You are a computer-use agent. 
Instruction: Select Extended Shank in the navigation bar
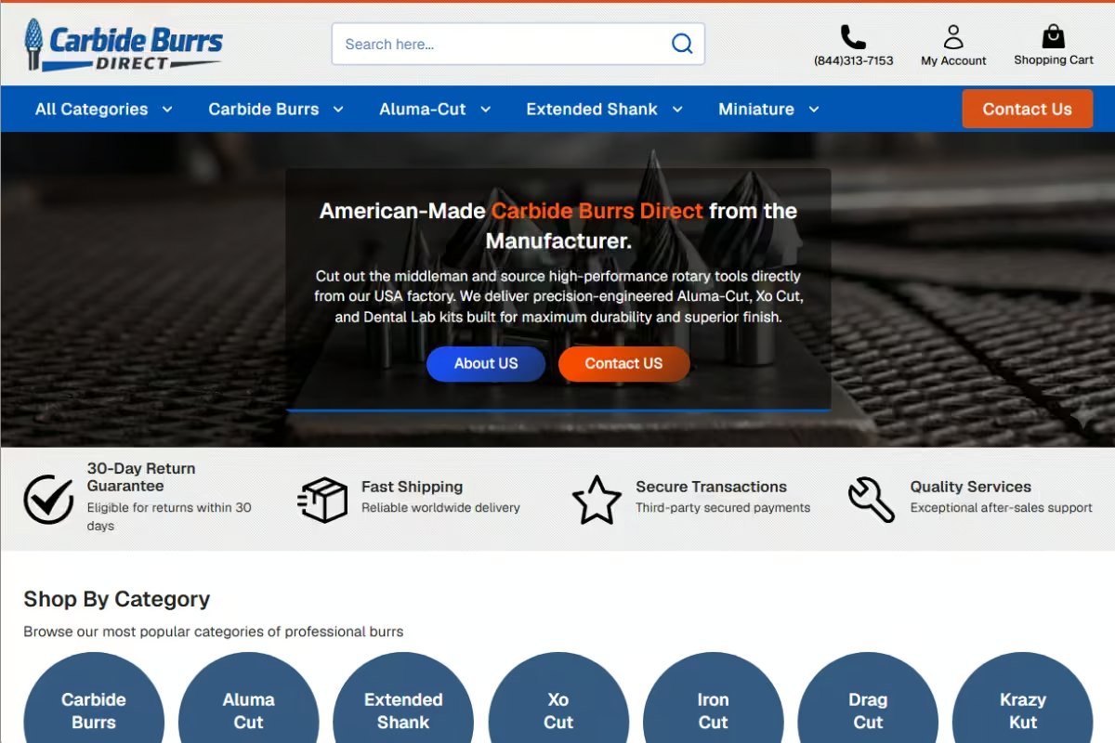592,109
